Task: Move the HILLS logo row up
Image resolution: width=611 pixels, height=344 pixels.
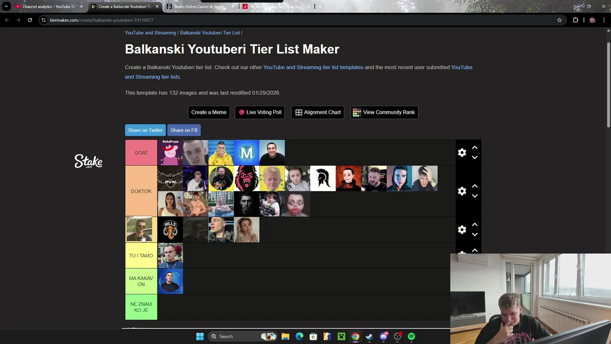Action: click(x=474, y=225)
